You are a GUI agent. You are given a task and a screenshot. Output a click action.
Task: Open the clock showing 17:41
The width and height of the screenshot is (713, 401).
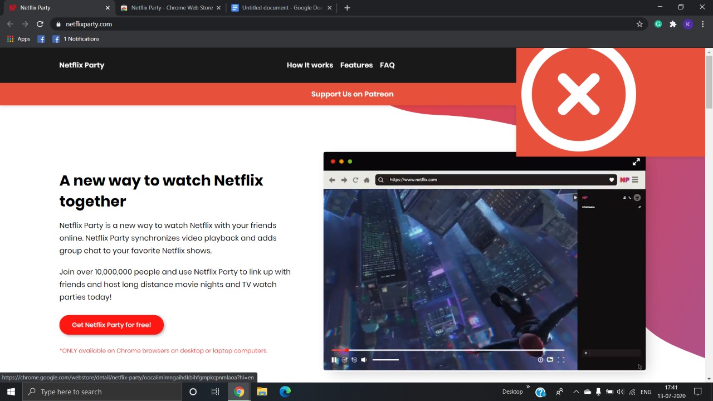pyautogui.click(x=671, y=392)
